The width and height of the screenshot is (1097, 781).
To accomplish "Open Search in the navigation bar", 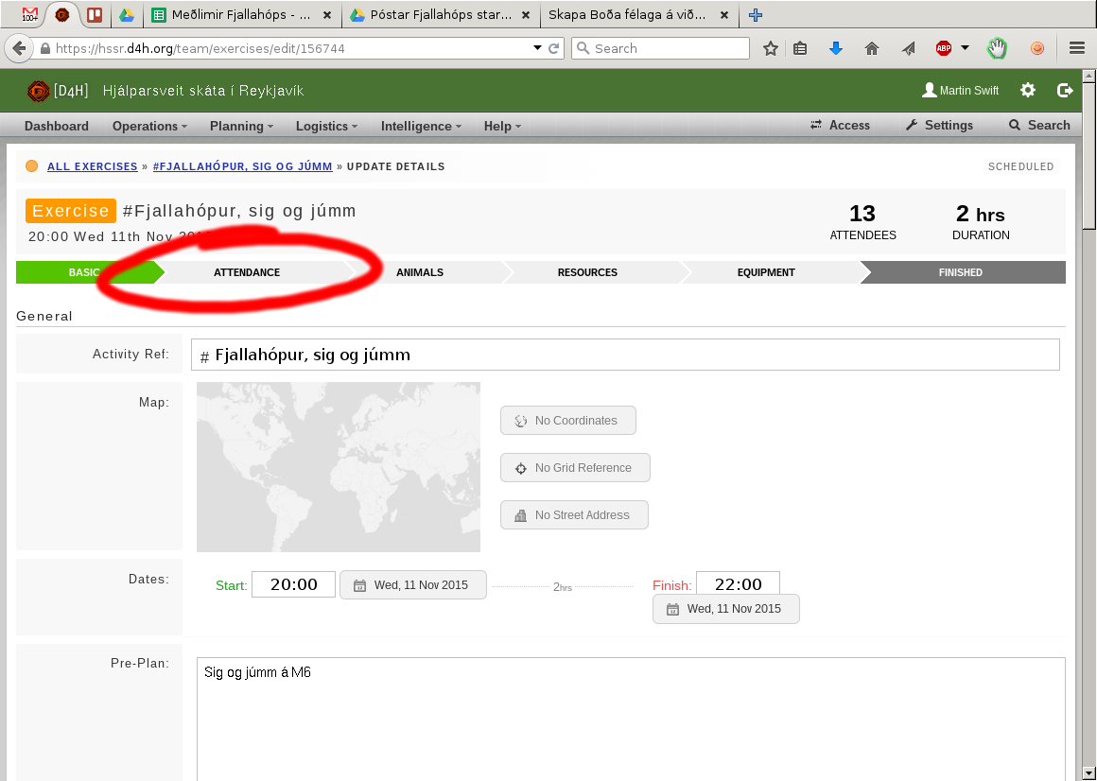I will tap(1039, 125).
